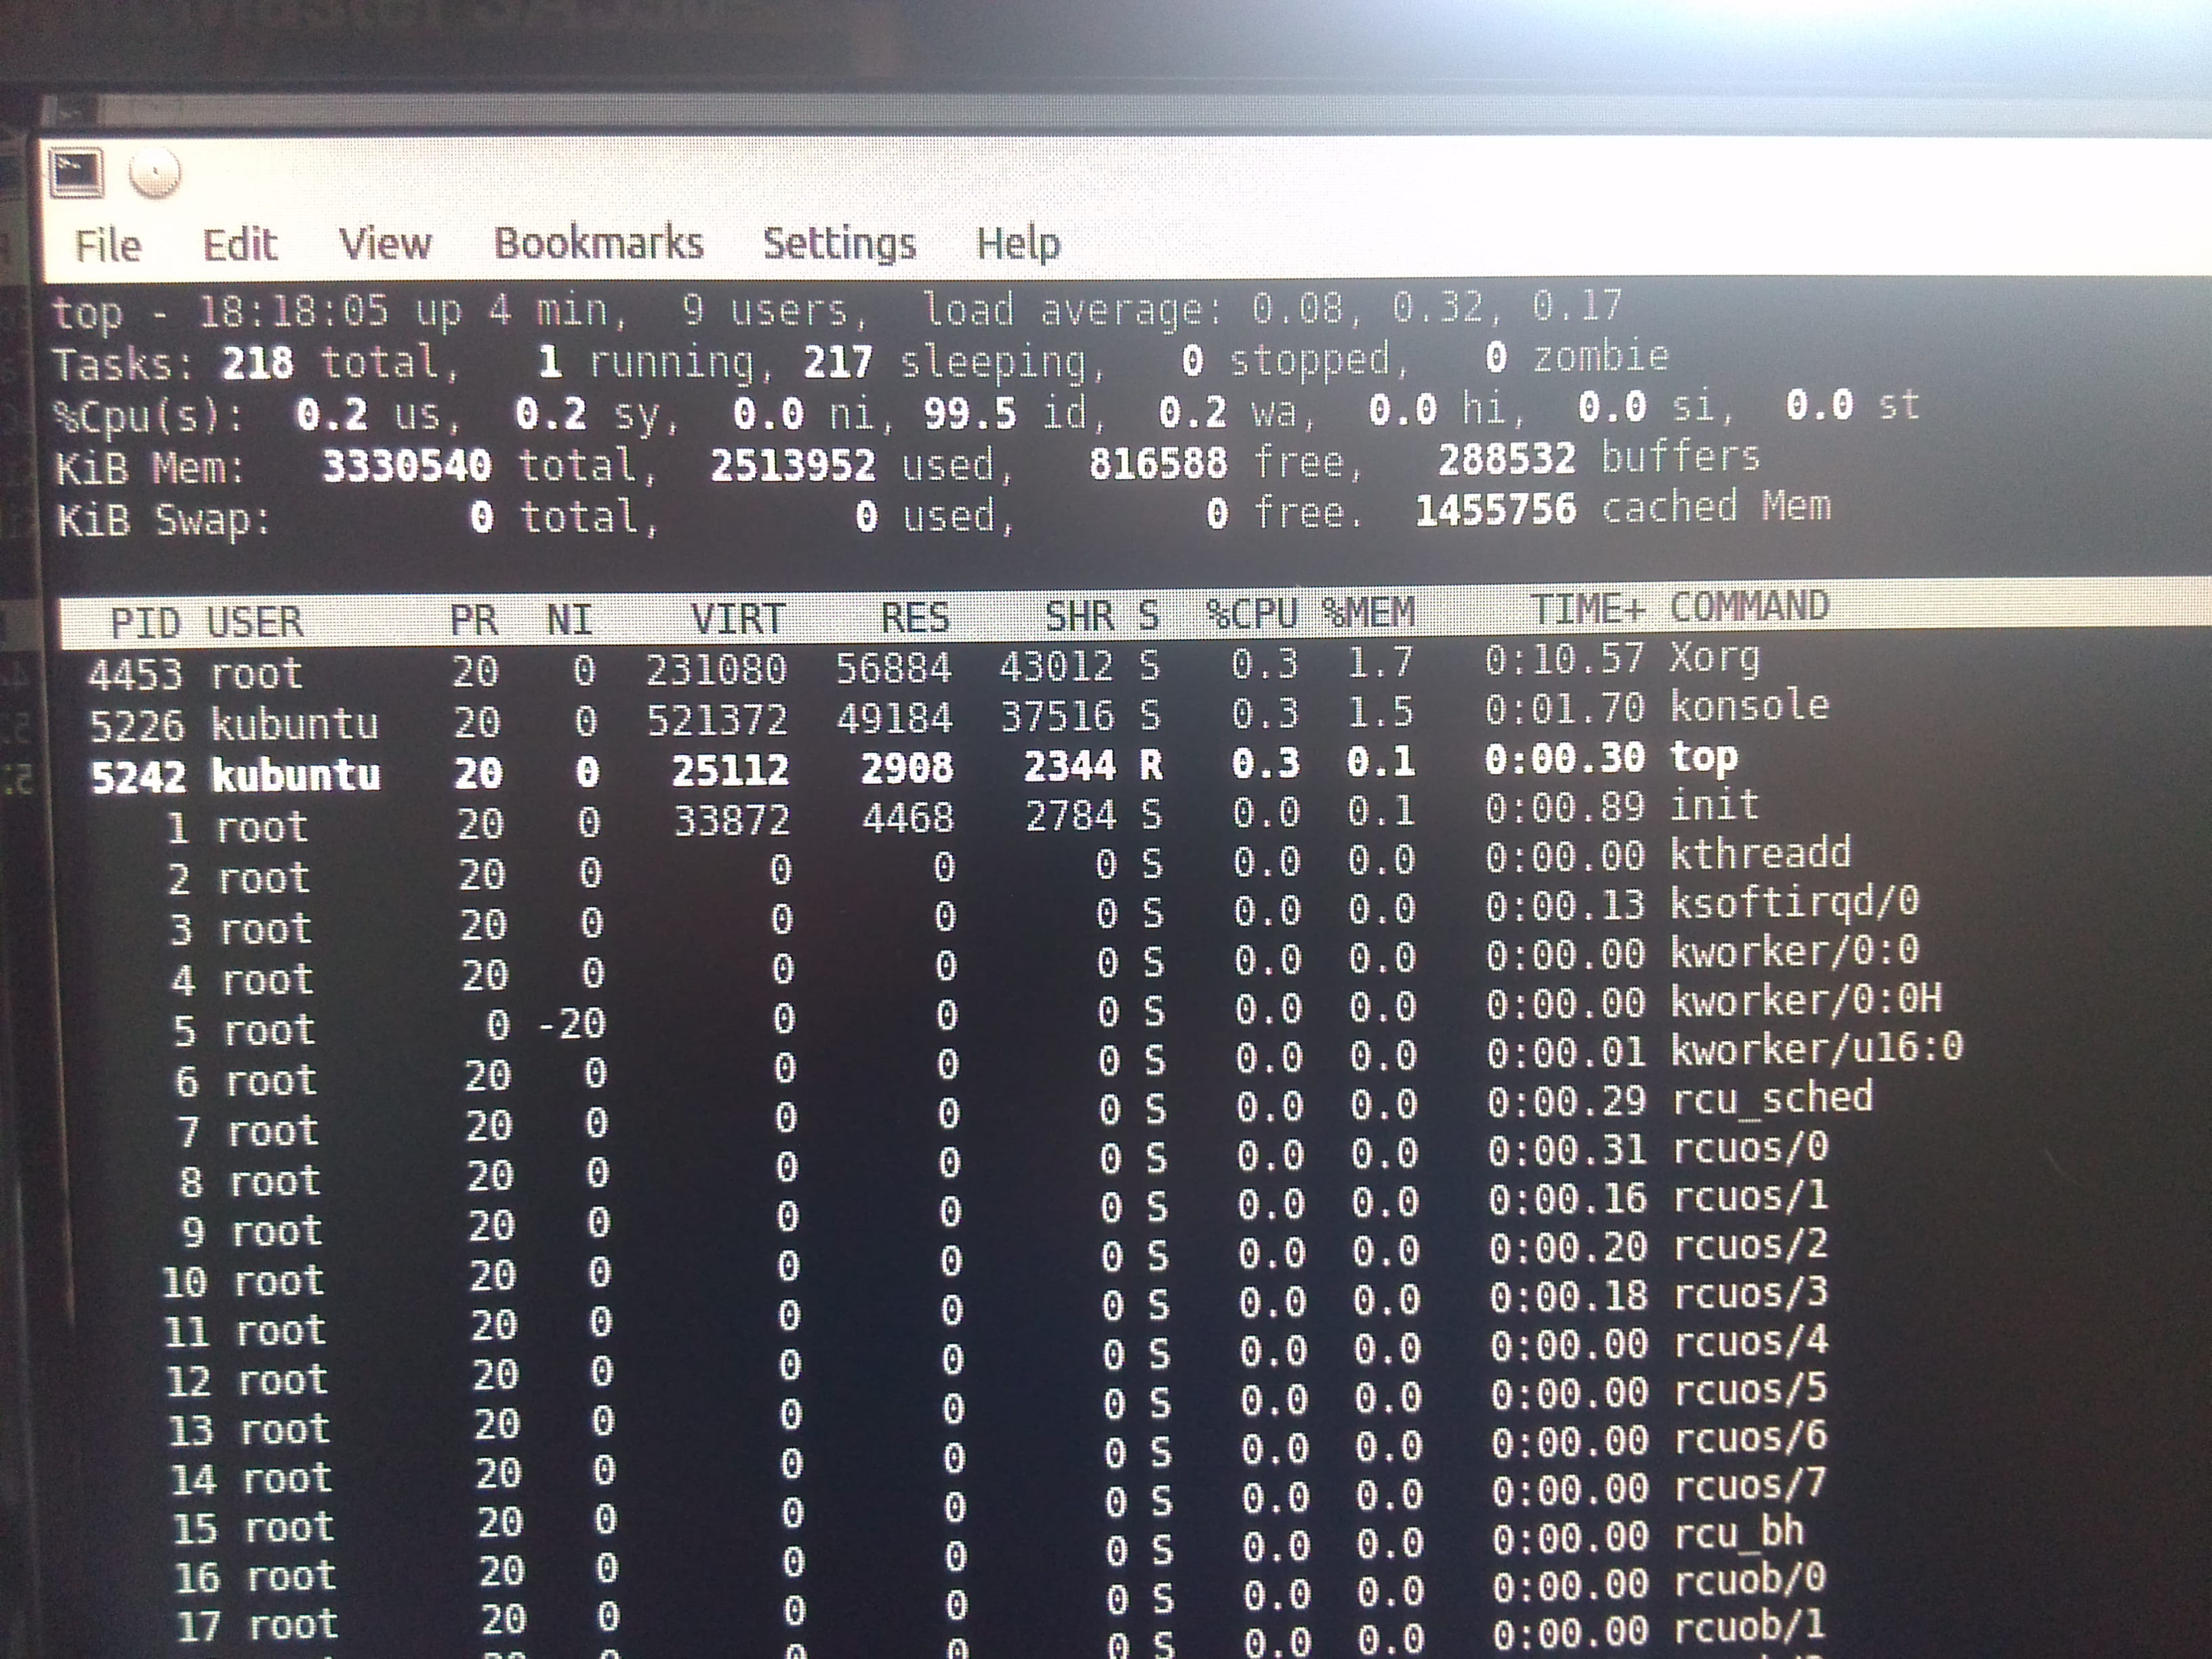Click the 521372 VIRT value for konsole

pos(717,720)
